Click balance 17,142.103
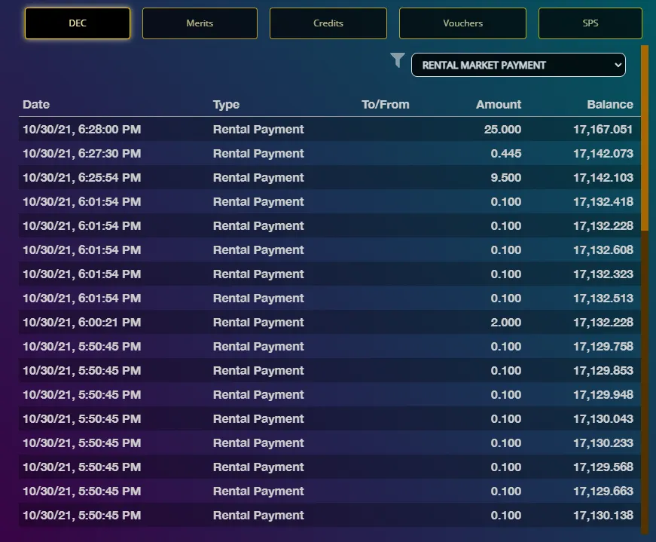 click(x=603, y=178)
